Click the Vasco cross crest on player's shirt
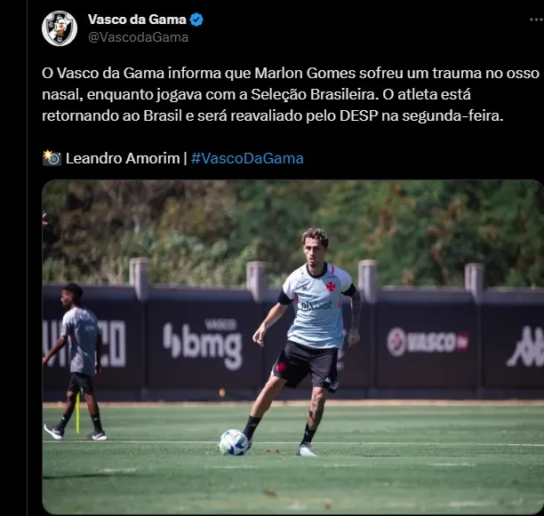Screen dimensions: 544x516 click(x=331, y=286)
